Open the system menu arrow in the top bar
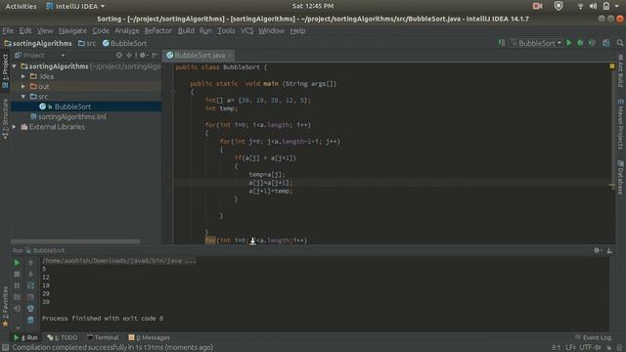 [x=617, y=6]
